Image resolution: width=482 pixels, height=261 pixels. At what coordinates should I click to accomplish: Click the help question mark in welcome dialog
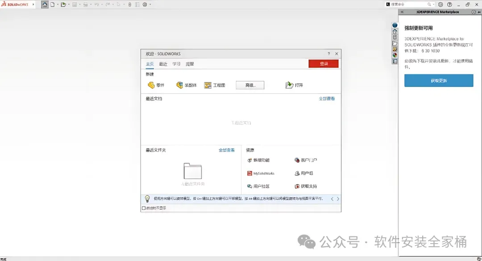[328, 54]
